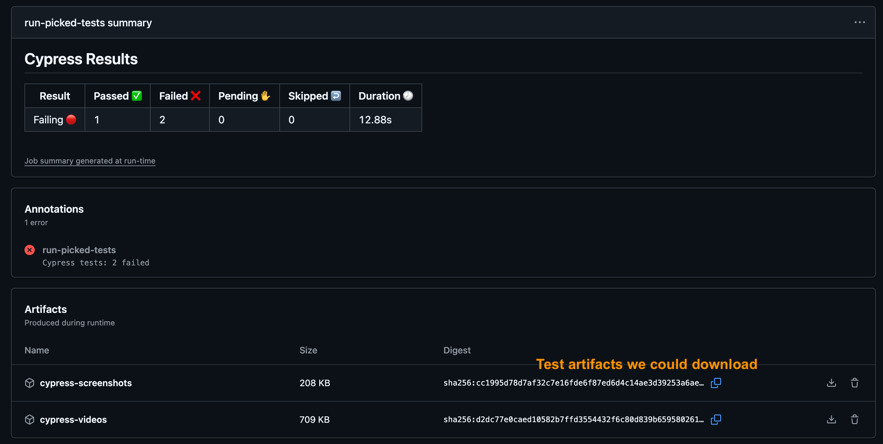Download the cypress-videos artifact
Viewport: 883px width, 444px height.
coord(831,419)
